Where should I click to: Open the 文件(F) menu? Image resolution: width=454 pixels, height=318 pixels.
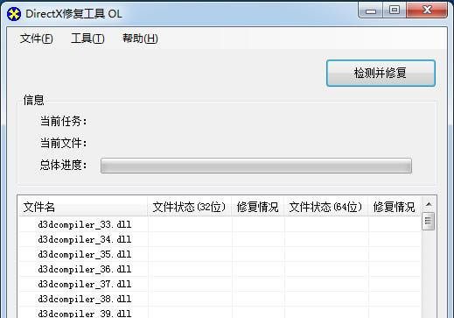(x=36, y=39)
